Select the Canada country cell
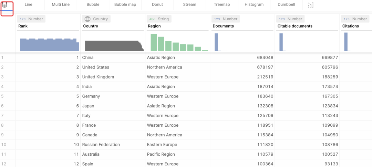Viewport: 372px width, 167px height. click(113, 135)
